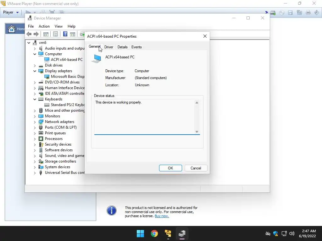Screen dimensions: 322x241
Task: Click the network icon in system tray
Action: coord(284,233)
